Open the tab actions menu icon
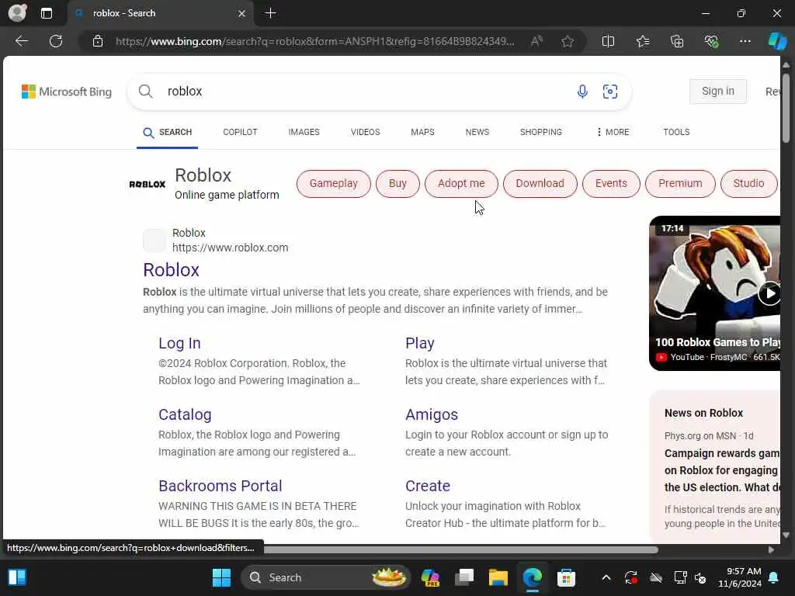Image resolution: width=795 pixels, height=596 pixels. (46, 13)
